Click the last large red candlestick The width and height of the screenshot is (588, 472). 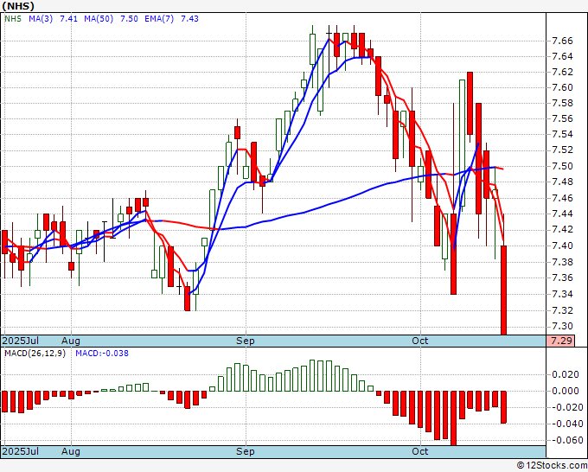point(503,290)
